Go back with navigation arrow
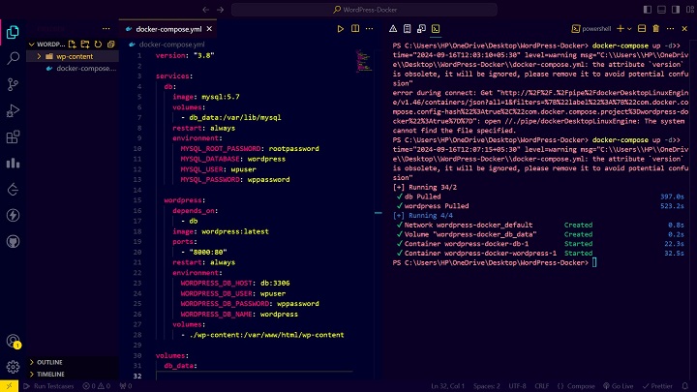Viewport: 697px width, 392px height. (205, 10)
